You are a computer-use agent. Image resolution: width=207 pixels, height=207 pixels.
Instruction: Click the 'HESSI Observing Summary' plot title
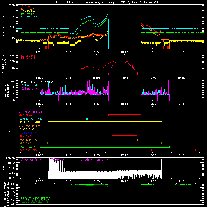pos(110,2)
